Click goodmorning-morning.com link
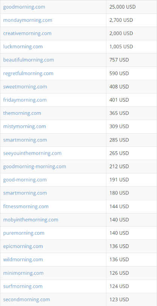The image size is (157, 306). point(35,166)
